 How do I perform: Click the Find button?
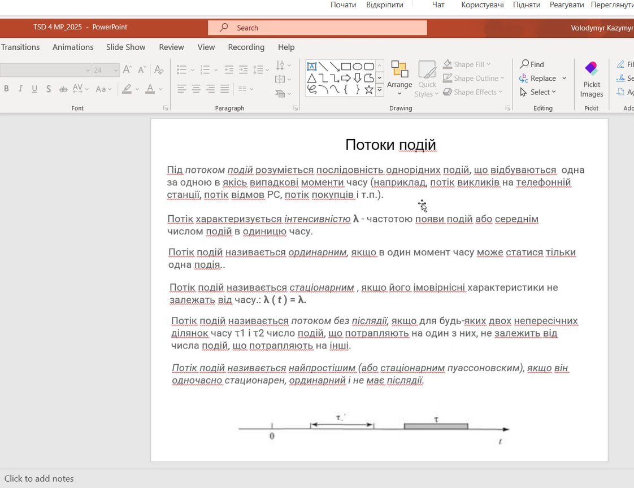(x=532, y=64)
